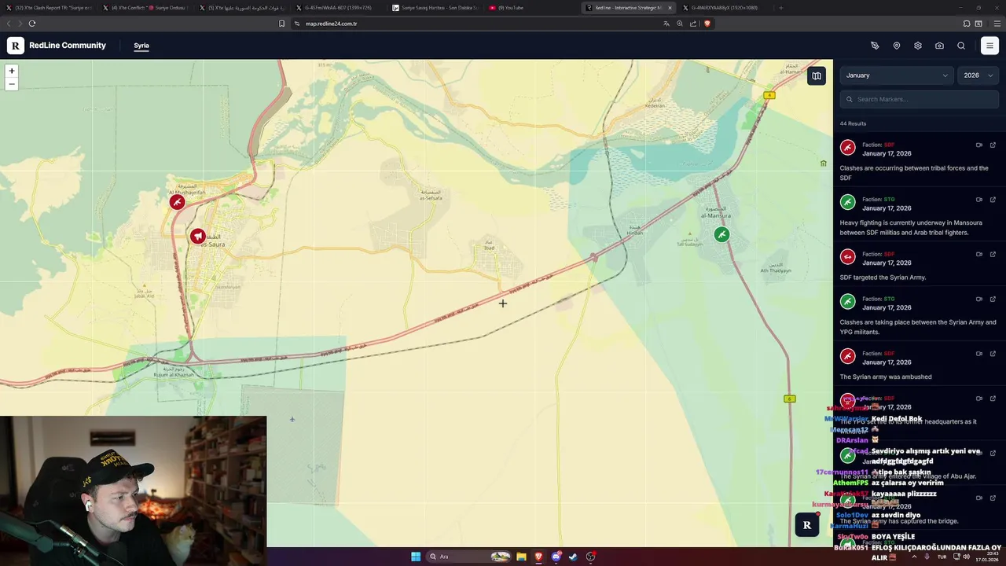
Task: Open external link on SDF targeted Syrian Army entry
Action: point(993,254)
